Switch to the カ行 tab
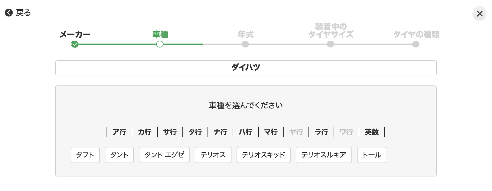Viewport: 492px width, 191px height. (144, 132)
